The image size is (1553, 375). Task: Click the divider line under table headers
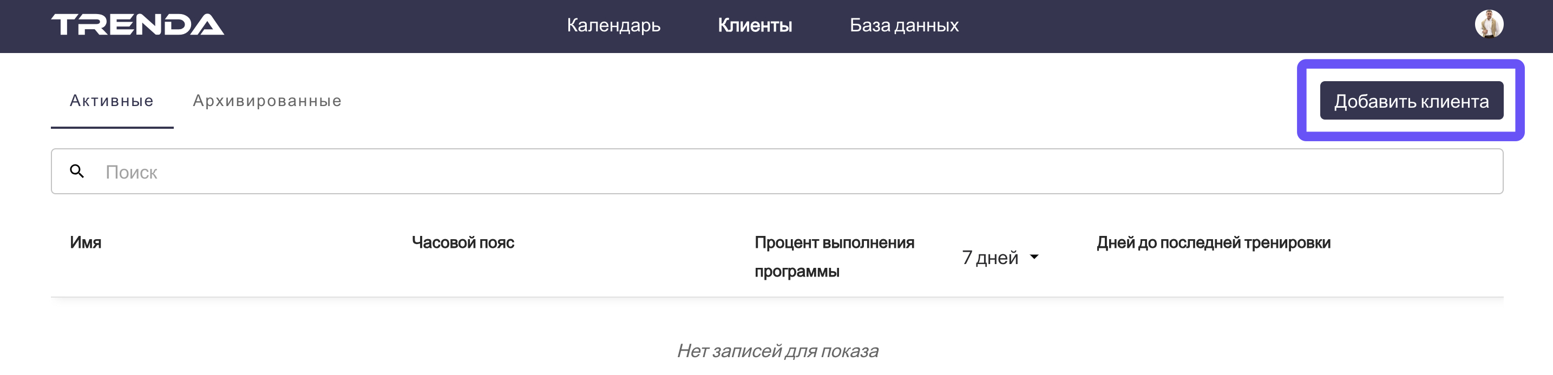[776, 297]
